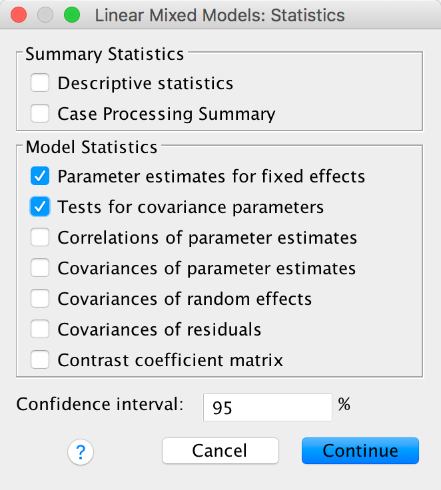Viewport: 441px width, 490px height.
Task: Click the dialog title bar text
Action: (x=220, y=15)
